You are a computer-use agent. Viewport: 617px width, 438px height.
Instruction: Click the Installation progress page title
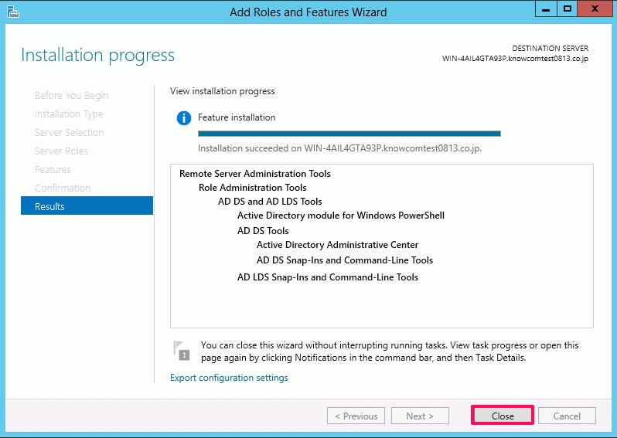[x=97, y=56]
